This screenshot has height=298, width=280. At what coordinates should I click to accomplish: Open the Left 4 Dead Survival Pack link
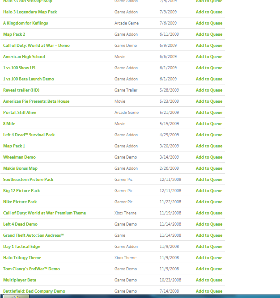point(29,135)
